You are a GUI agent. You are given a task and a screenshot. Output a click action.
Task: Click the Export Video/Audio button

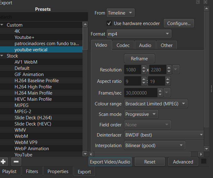pyautogui.click(x=110, y=162)
